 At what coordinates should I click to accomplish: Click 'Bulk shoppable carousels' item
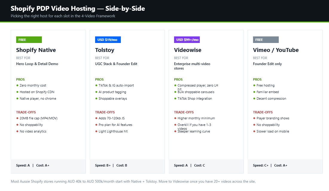pyautogui.click(x=196, y=92)
